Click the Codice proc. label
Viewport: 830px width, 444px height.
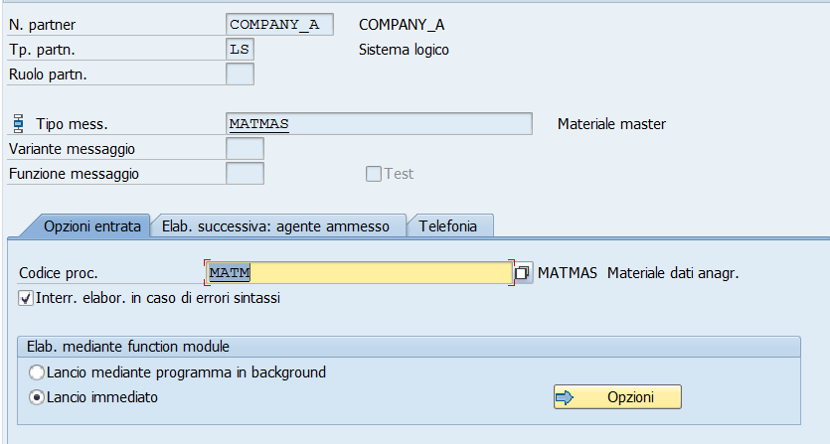point(59,273)
